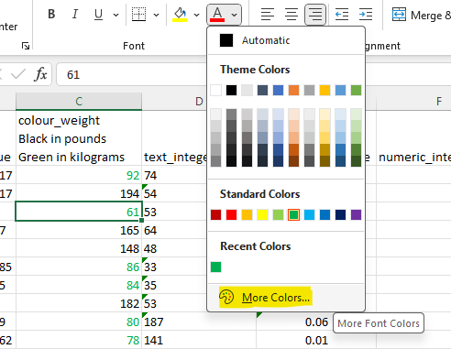Select cell containing 187

[x=199, y=322]
